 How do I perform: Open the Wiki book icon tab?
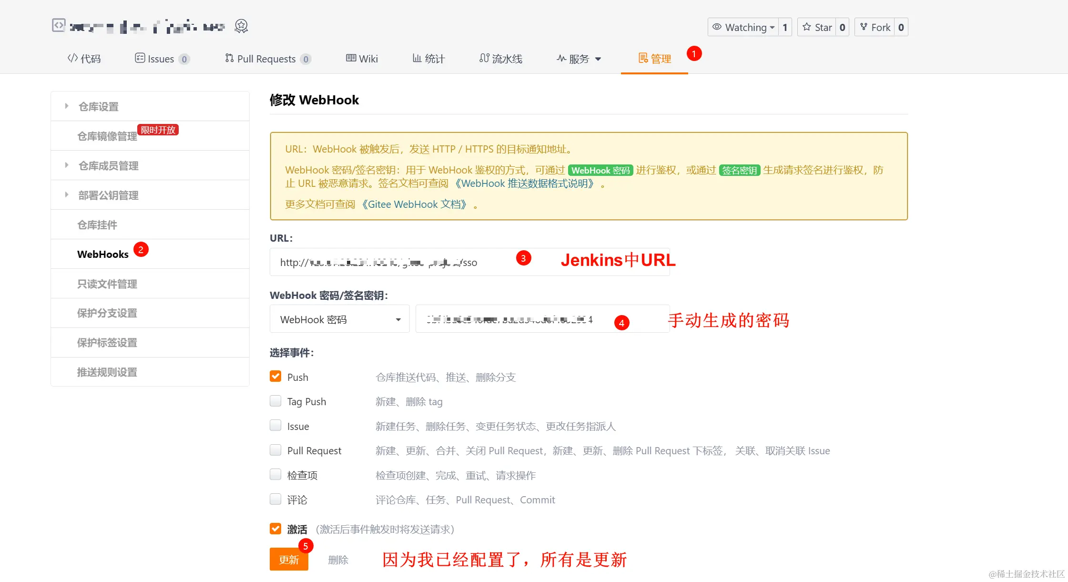pyautogui.click(x=362, y=59)
